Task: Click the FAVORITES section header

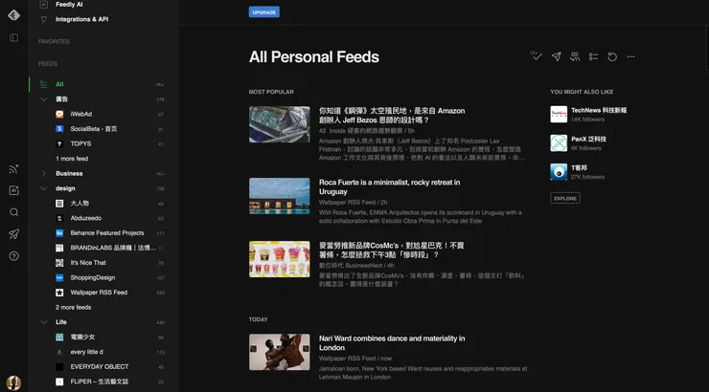Action: click(x=54, y=41)
